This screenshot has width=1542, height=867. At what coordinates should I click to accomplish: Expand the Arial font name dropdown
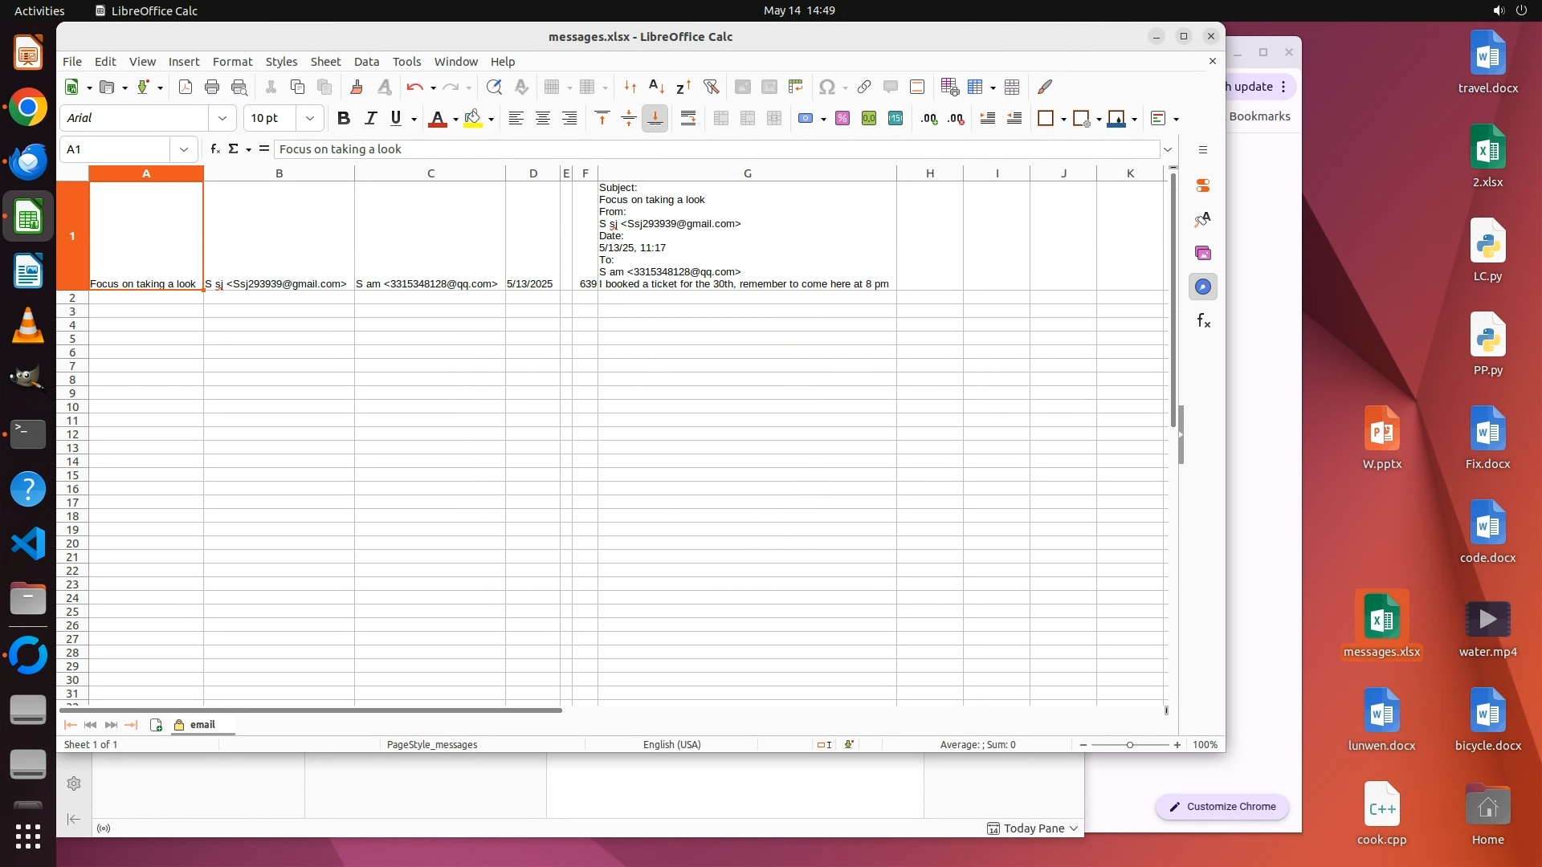tap(222, 118)
